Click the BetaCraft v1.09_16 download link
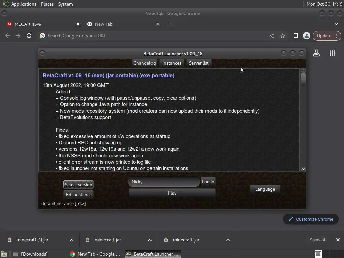Screen dimensions: 344x258 pos(67,75)
